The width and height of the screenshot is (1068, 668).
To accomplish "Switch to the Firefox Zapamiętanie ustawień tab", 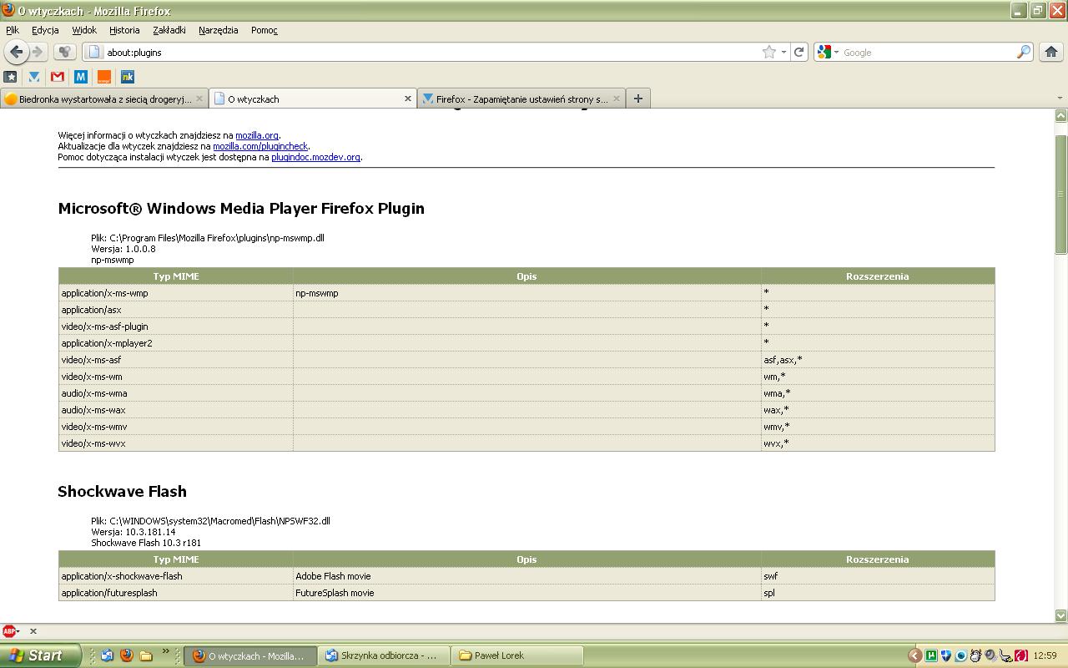I will (x=521, y=99).
